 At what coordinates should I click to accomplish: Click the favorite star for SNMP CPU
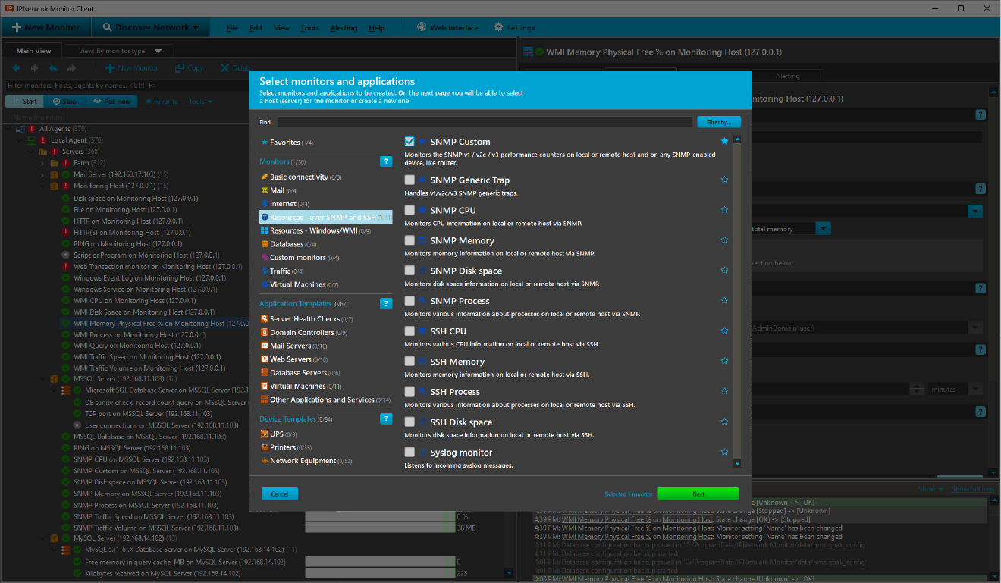click(724, 210)
